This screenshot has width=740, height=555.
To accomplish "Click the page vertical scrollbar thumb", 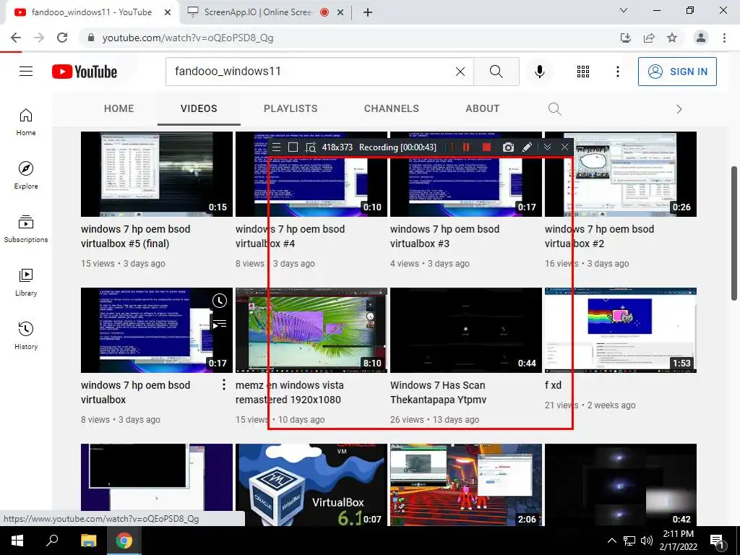I will point(734,233).
